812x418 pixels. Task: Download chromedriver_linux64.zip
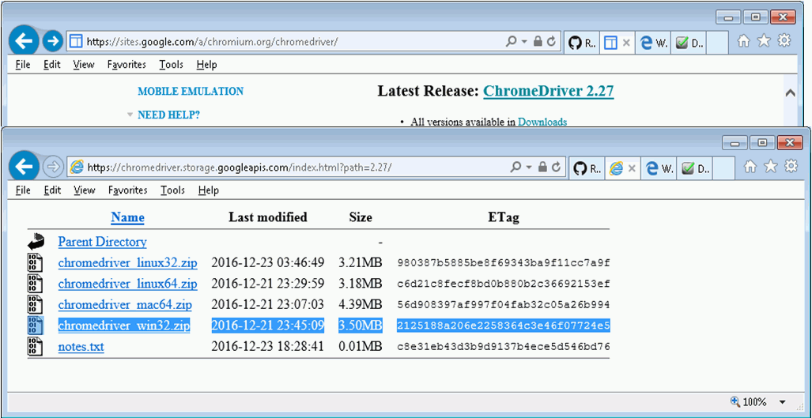127,284
